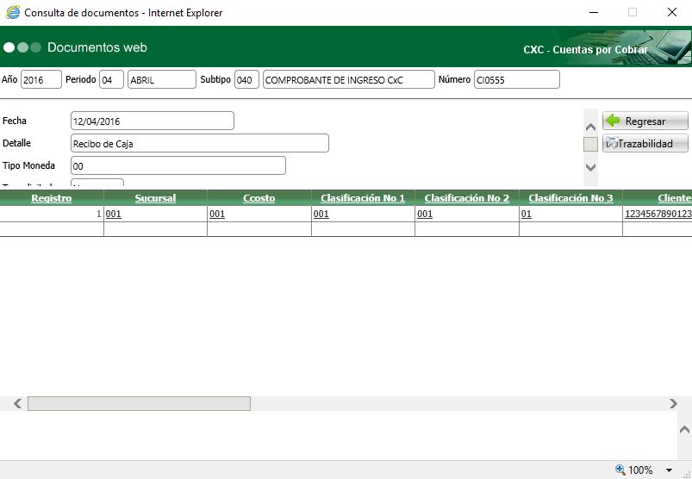Image resolution: width=692 pixels, height=479 pixels.
Task: Click the left arrow of the horizontal scrollbar
Action: (x=16, y=403)
